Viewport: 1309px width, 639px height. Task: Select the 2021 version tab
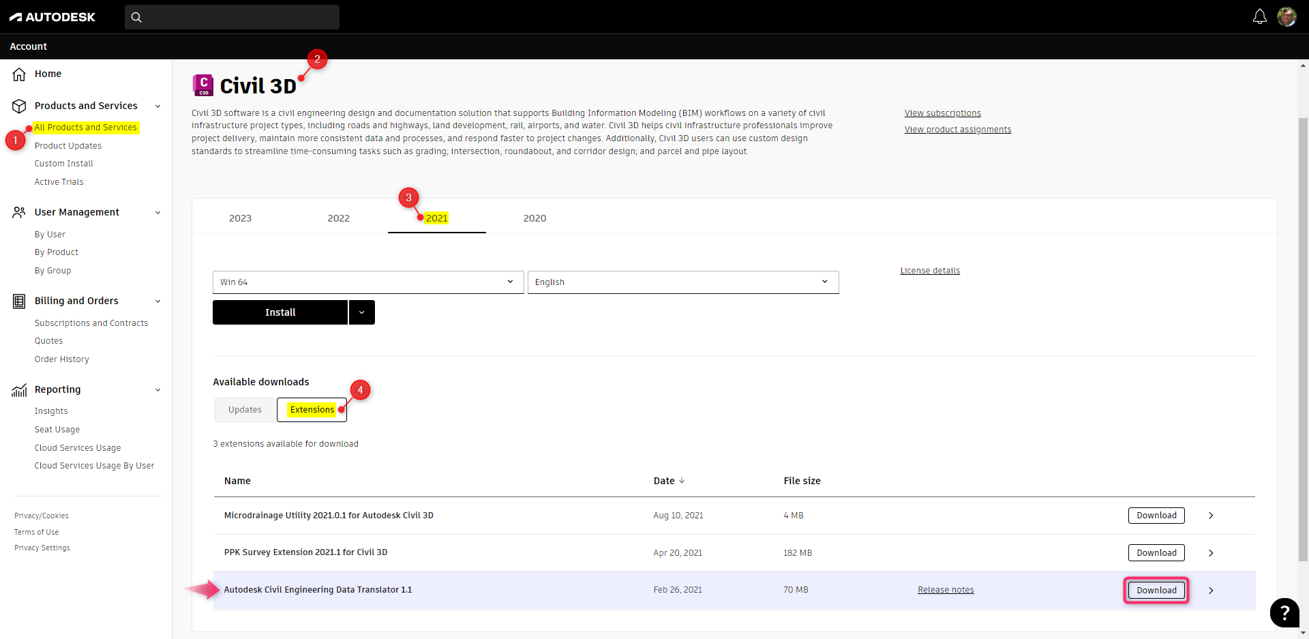point(437,218)
